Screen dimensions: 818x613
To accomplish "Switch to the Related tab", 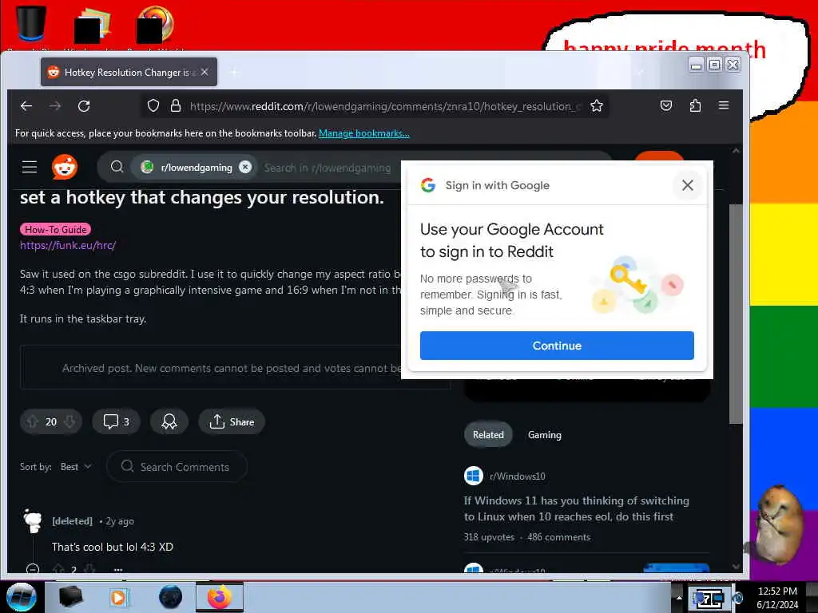I will pos(488,435).
